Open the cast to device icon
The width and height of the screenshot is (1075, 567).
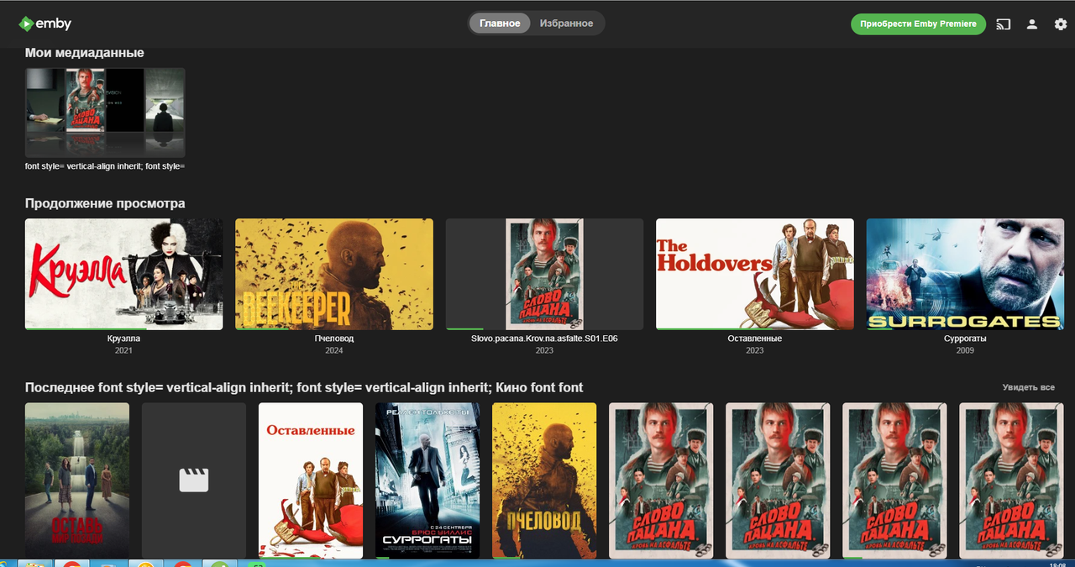click(1003, 24)
